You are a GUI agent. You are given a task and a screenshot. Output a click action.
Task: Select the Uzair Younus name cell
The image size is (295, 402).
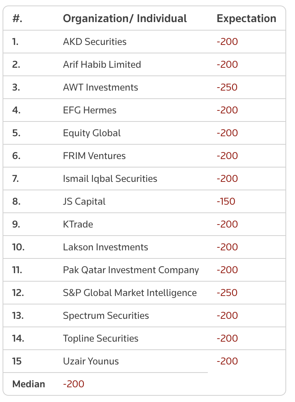(91, 361)
